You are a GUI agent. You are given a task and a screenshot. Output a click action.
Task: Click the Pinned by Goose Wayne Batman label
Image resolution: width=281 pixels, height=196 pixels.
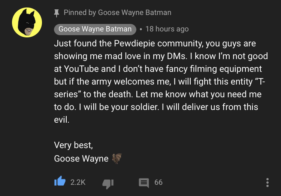(x=118, y=12)
